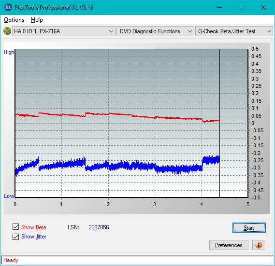Toggle the Show Jitter checkbox
The height and width of the screenshot is (266, 275).
pyautogui.click(x=15, y=237)
